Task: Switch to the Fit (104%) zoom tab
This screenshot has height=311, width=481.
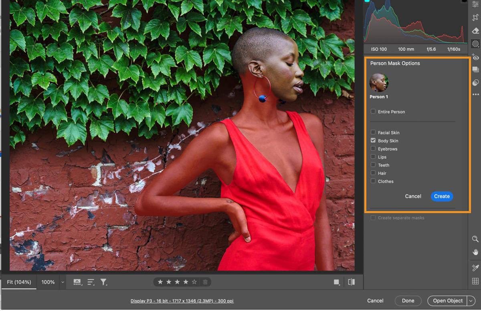Action: coord(19,282)
